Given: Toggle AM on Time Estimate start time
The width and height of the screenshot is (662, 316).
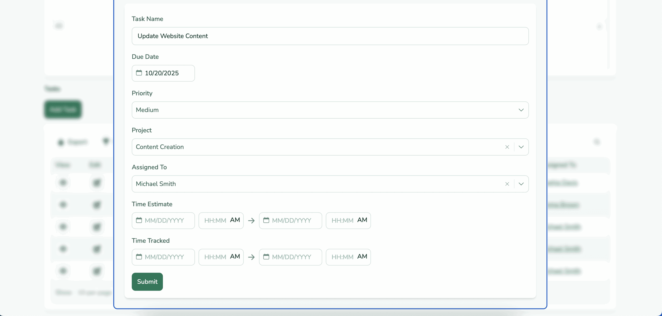Looking at the screenshot, I should tap(235, 220).
